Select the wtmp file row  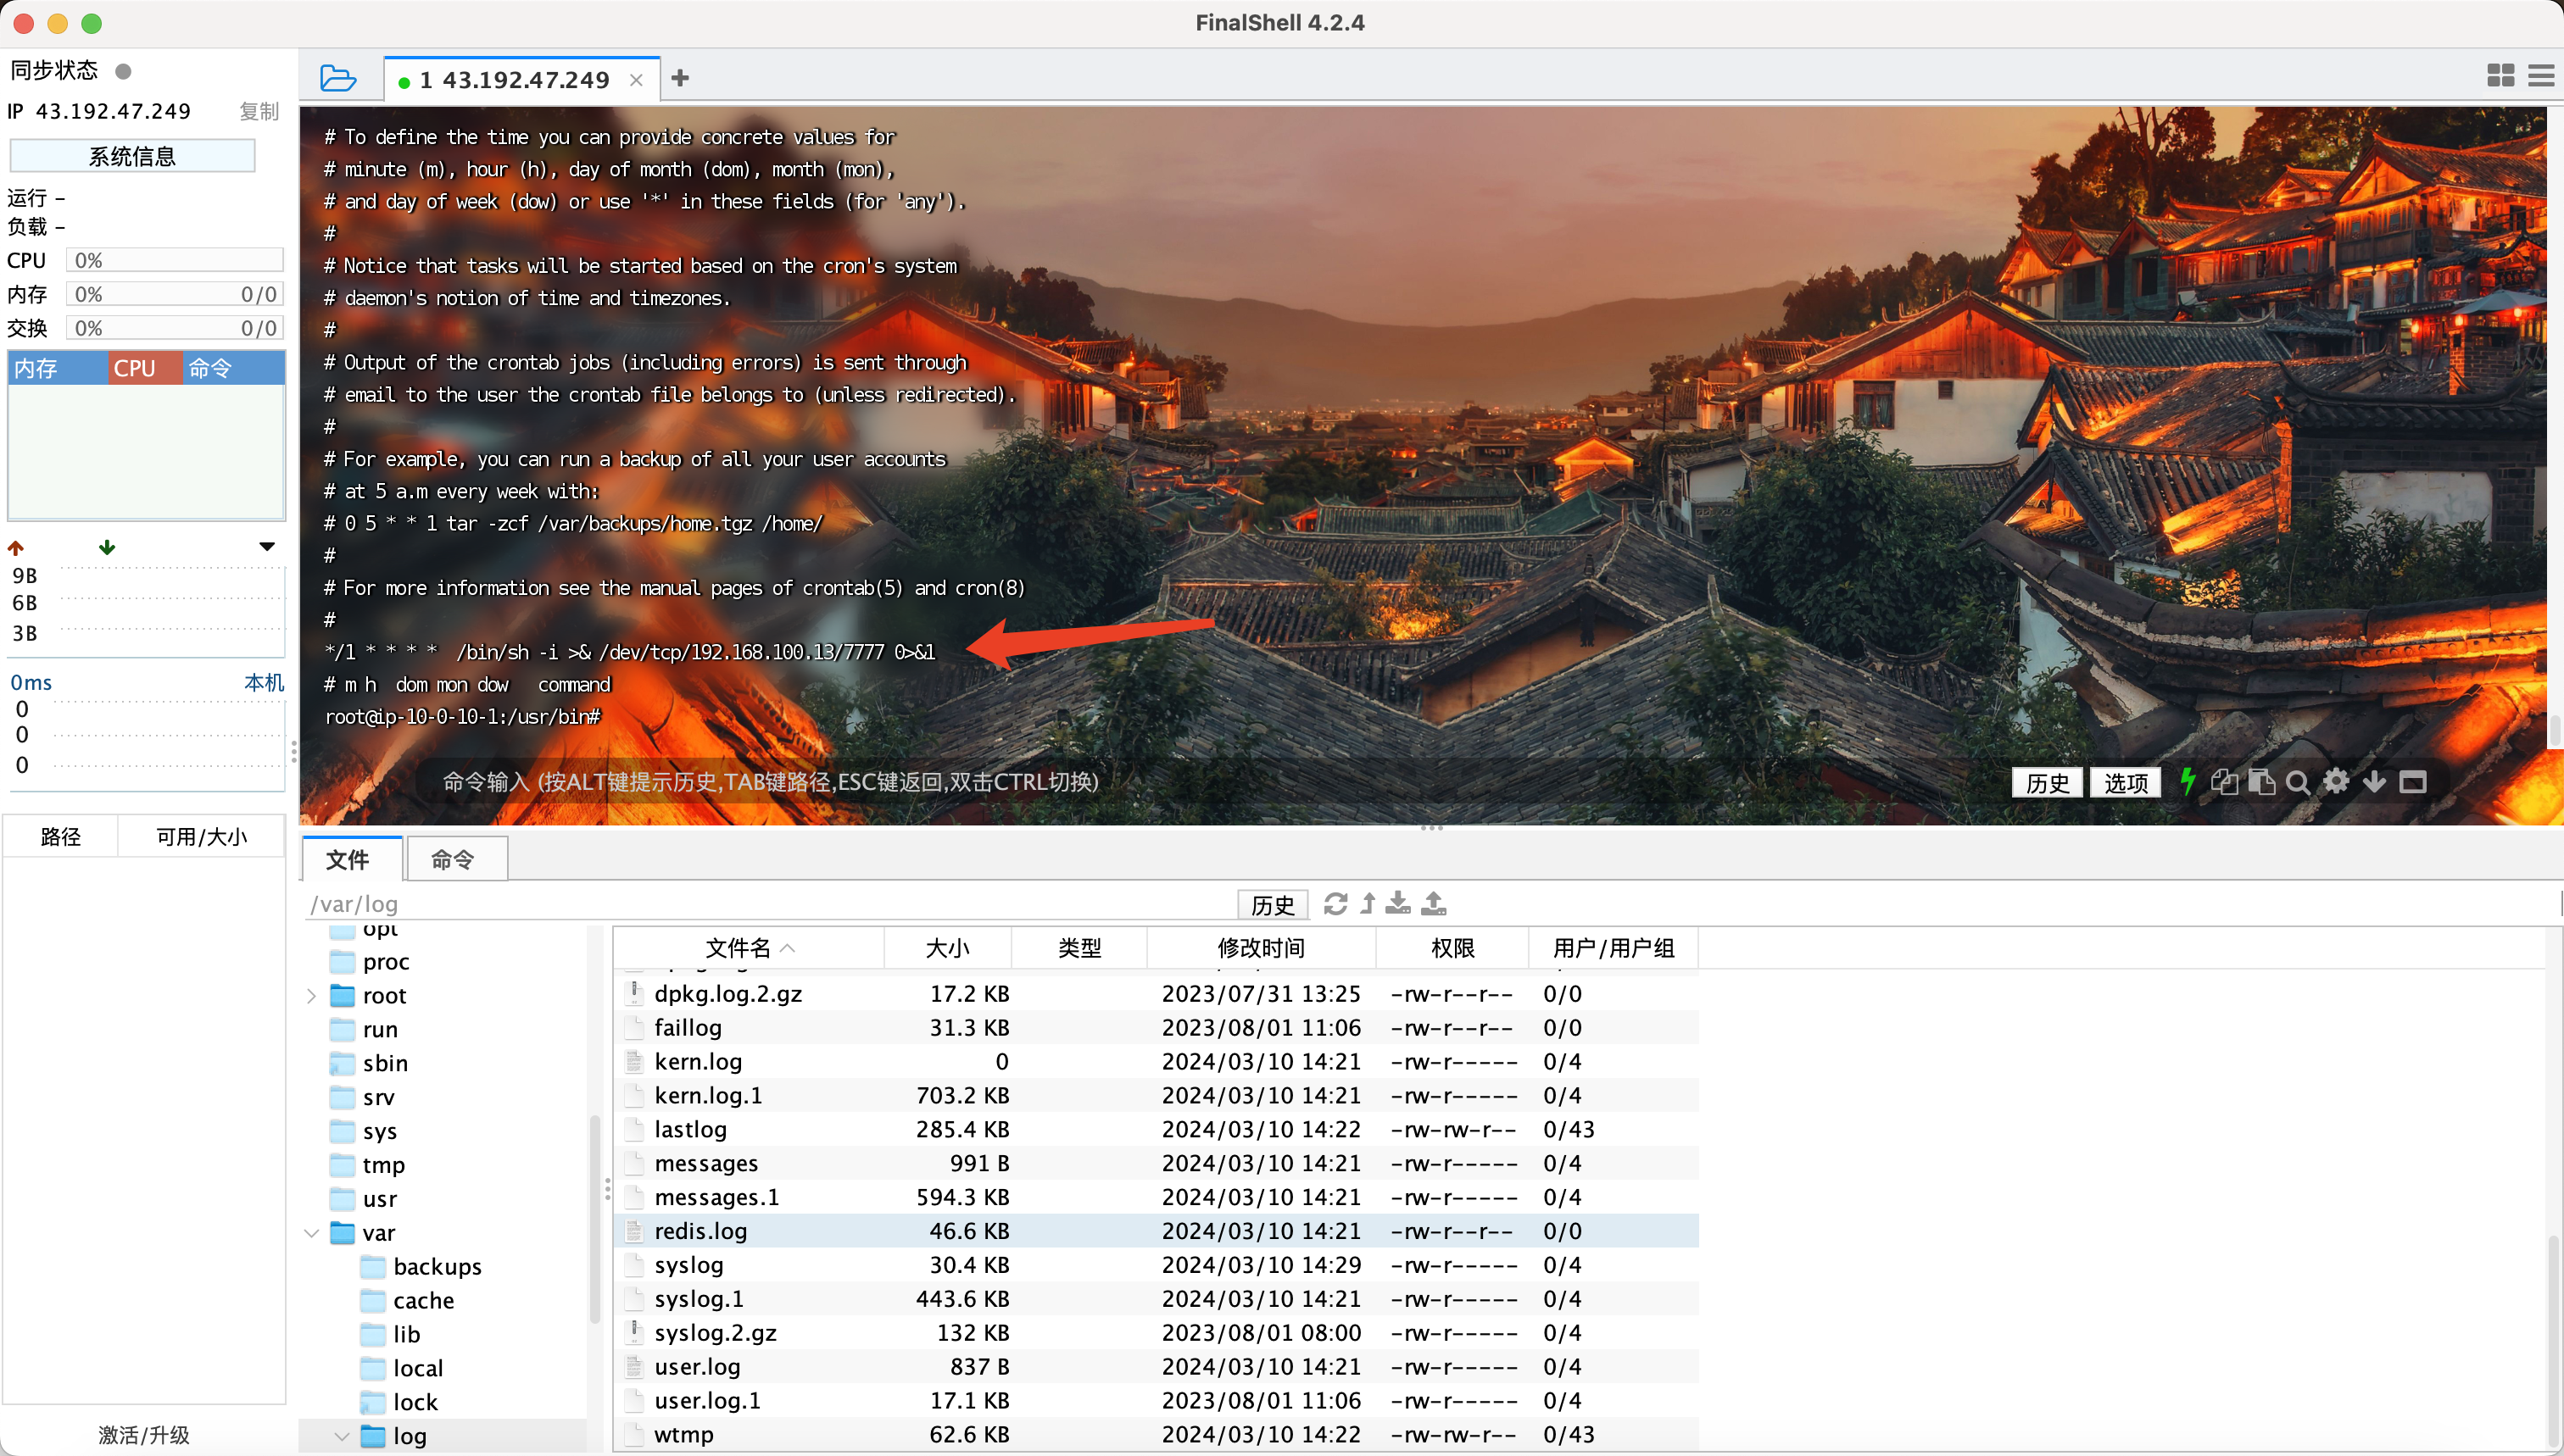tap(1156, 1434)
